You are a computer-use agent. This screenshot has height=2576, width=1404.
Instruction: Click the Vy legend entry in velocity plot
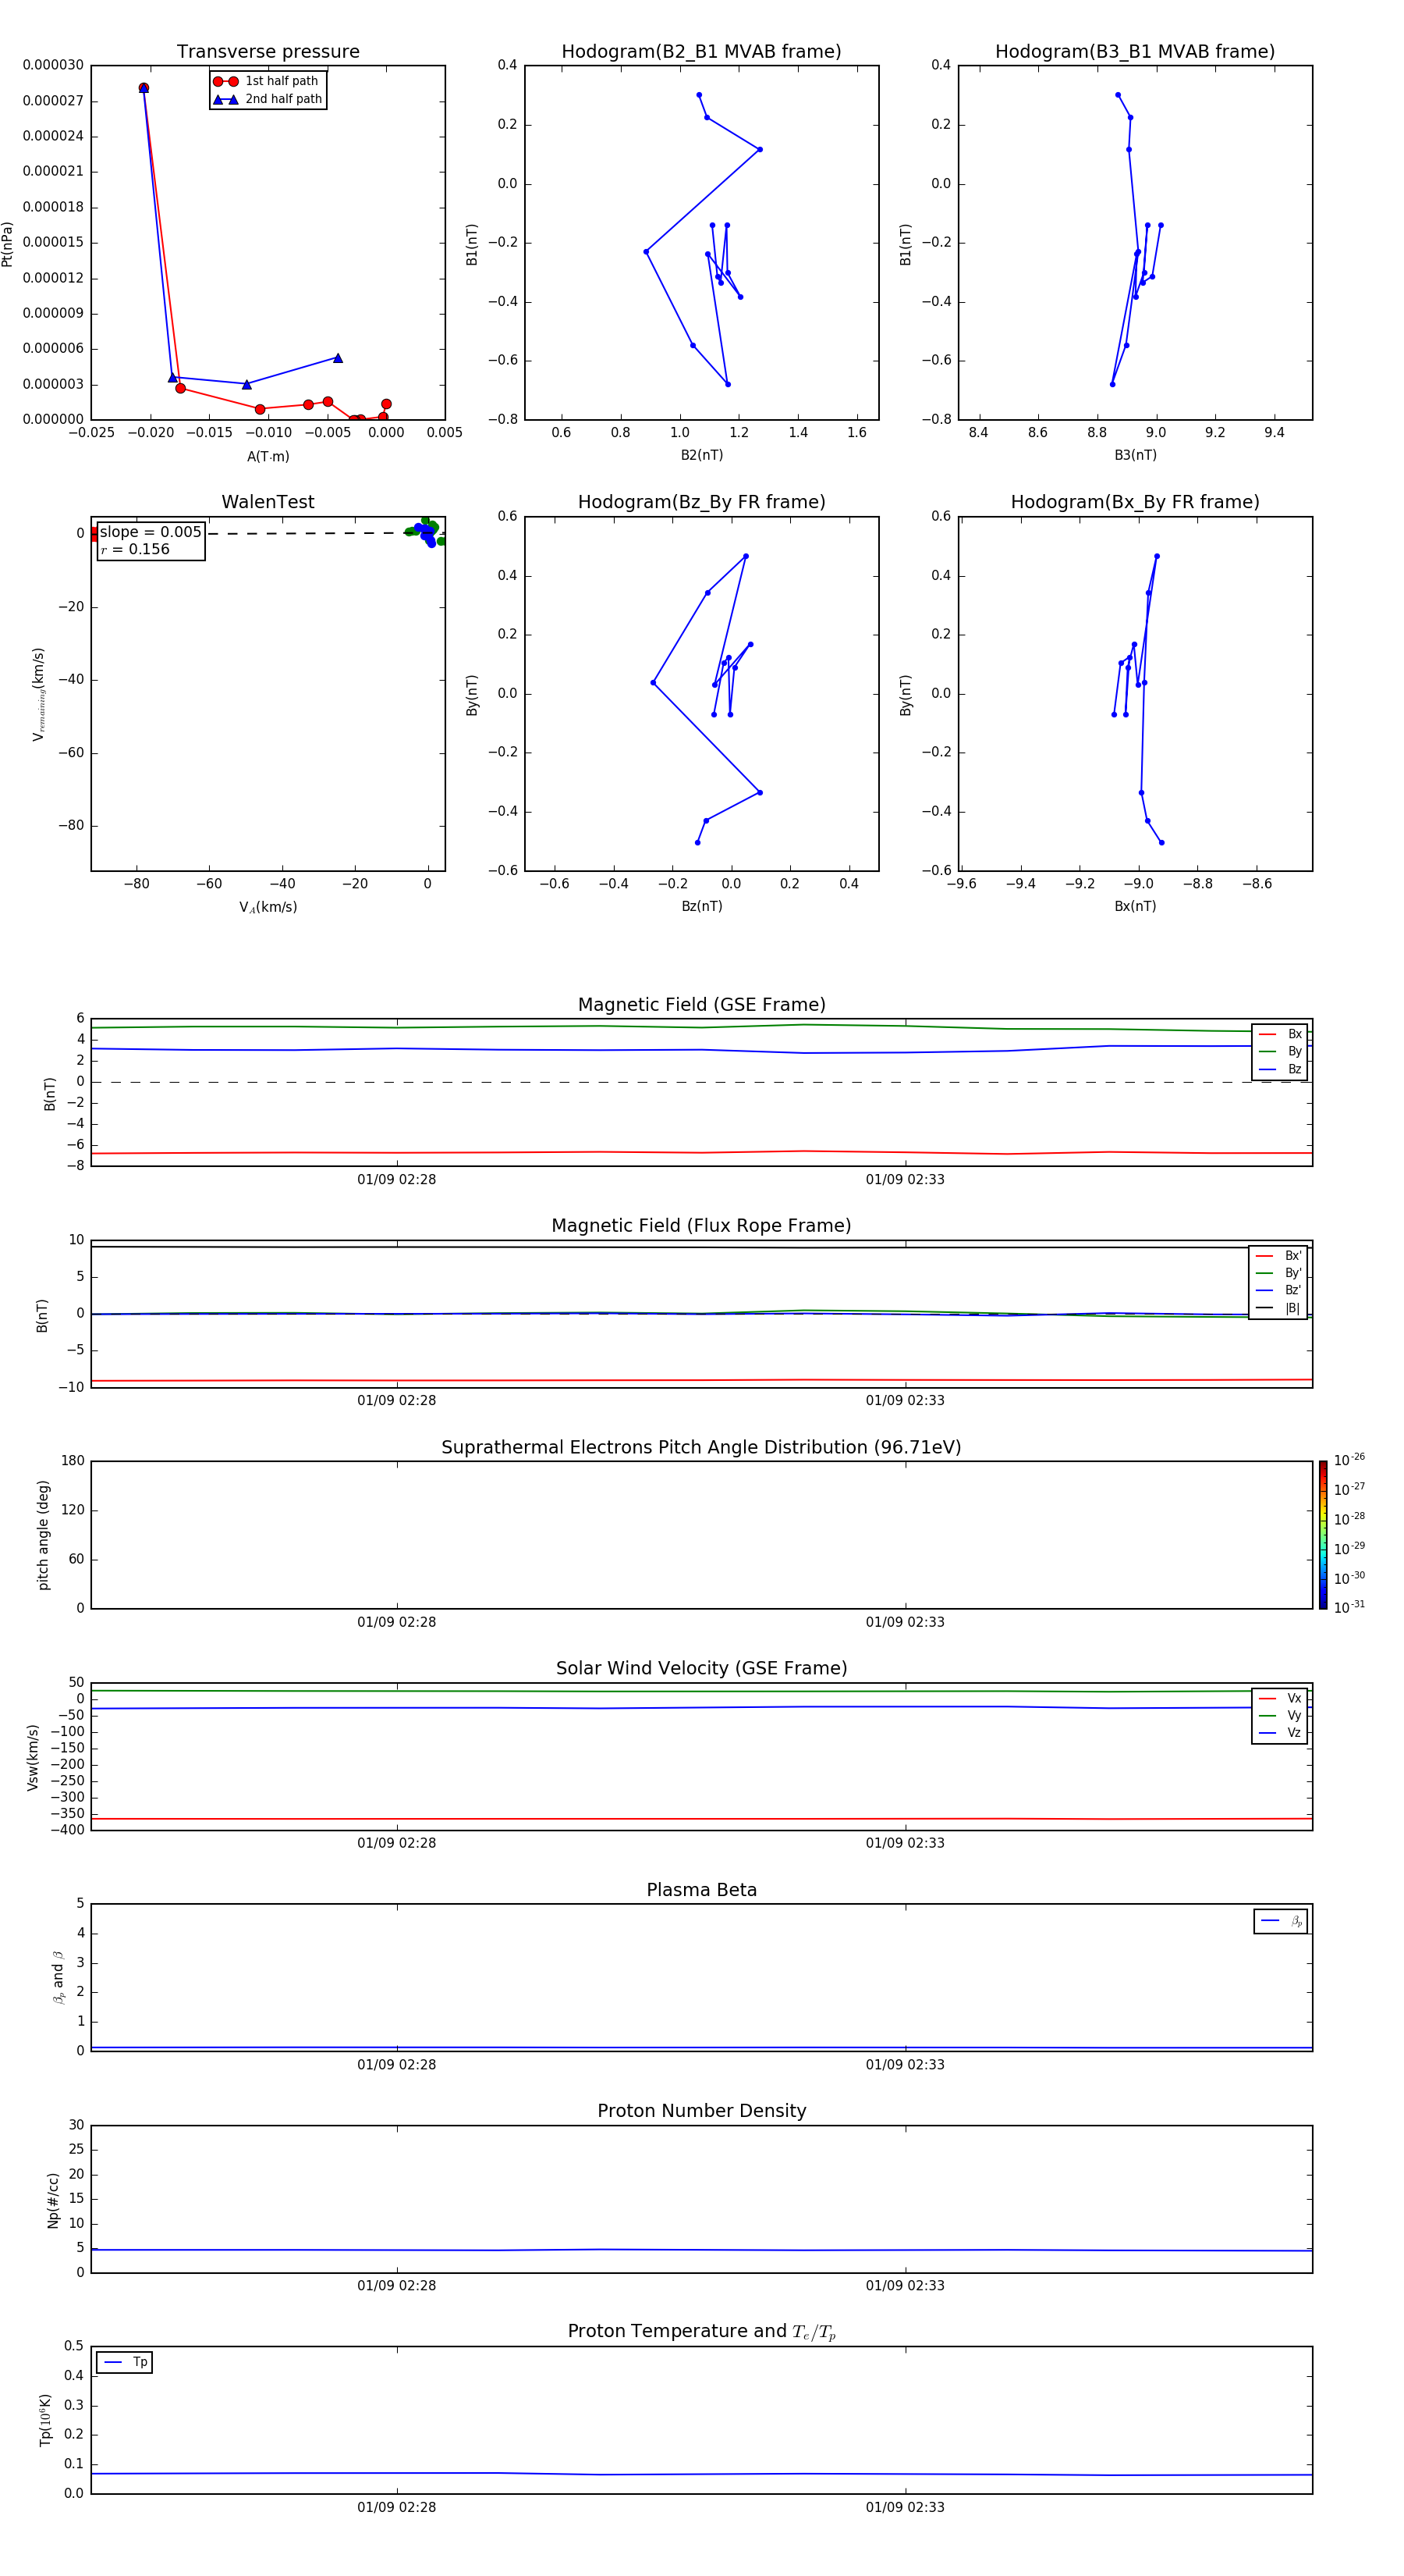(1280, 1715)
